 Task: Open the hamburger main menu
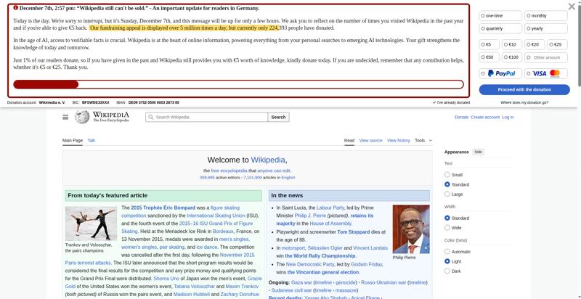click(x=65, y=117)
